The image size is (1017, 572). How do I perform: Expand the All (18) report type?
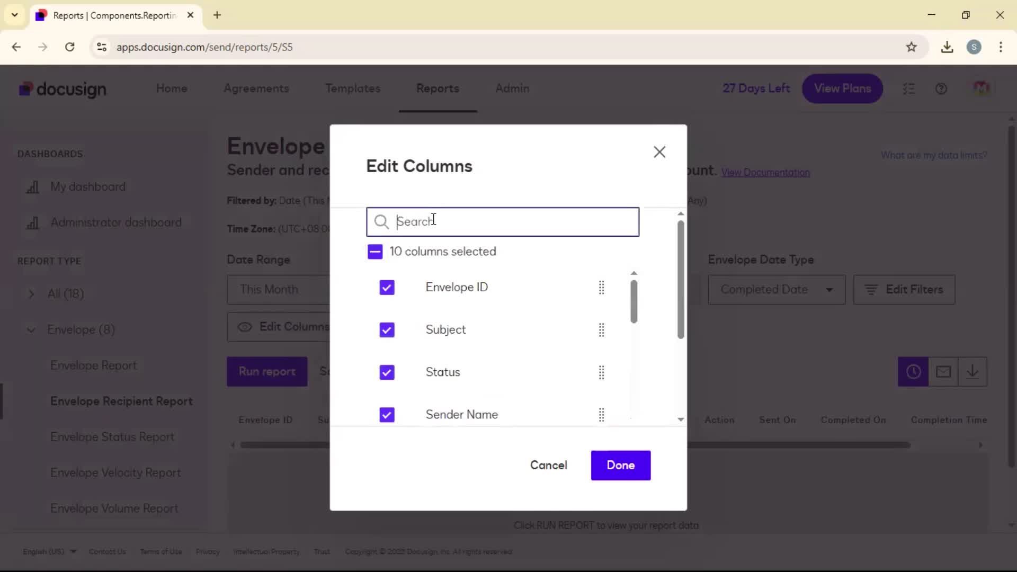tap(31, 293)
